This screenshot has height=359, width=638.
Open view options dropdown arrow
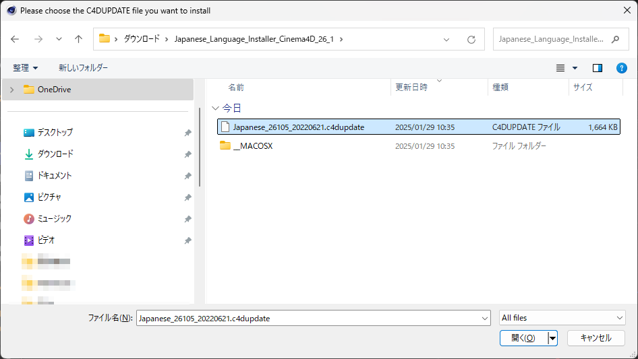click(575, 68)
